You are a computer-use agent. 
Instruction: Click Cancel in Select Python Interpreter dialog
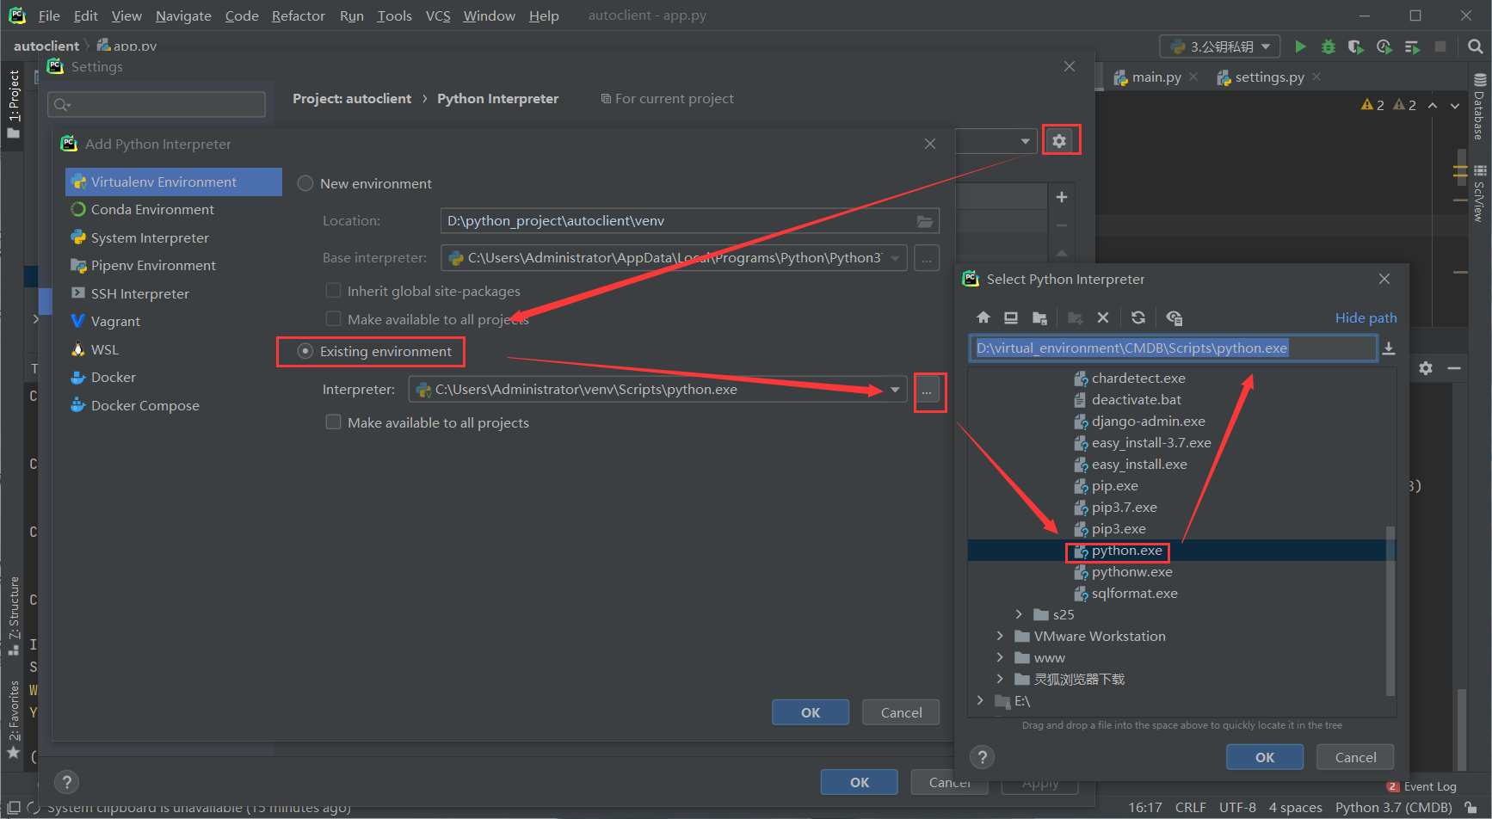1355,757
